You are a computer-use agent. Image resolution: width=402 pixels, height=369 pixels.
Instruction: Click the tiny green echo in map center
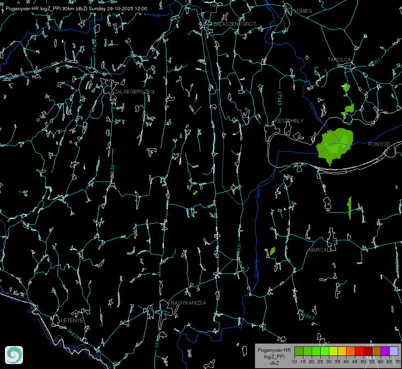195,192
